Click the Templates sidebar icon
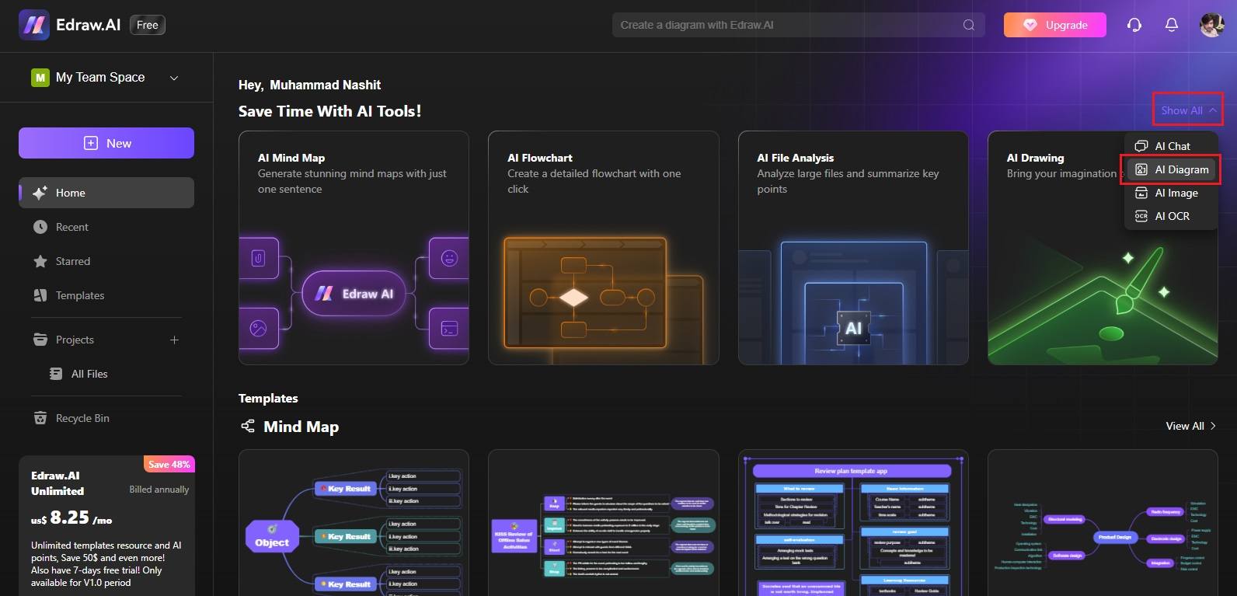1237x596 pixels. click(40, 295)
